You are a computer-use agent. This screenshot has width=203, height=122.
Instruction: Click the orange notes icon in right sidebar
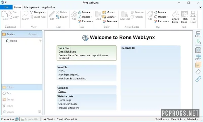(198, 65)
